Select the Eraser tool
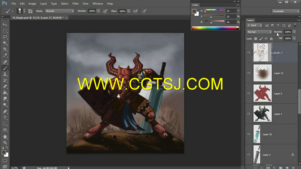301x169 pixels. click(x=5, y=86)
